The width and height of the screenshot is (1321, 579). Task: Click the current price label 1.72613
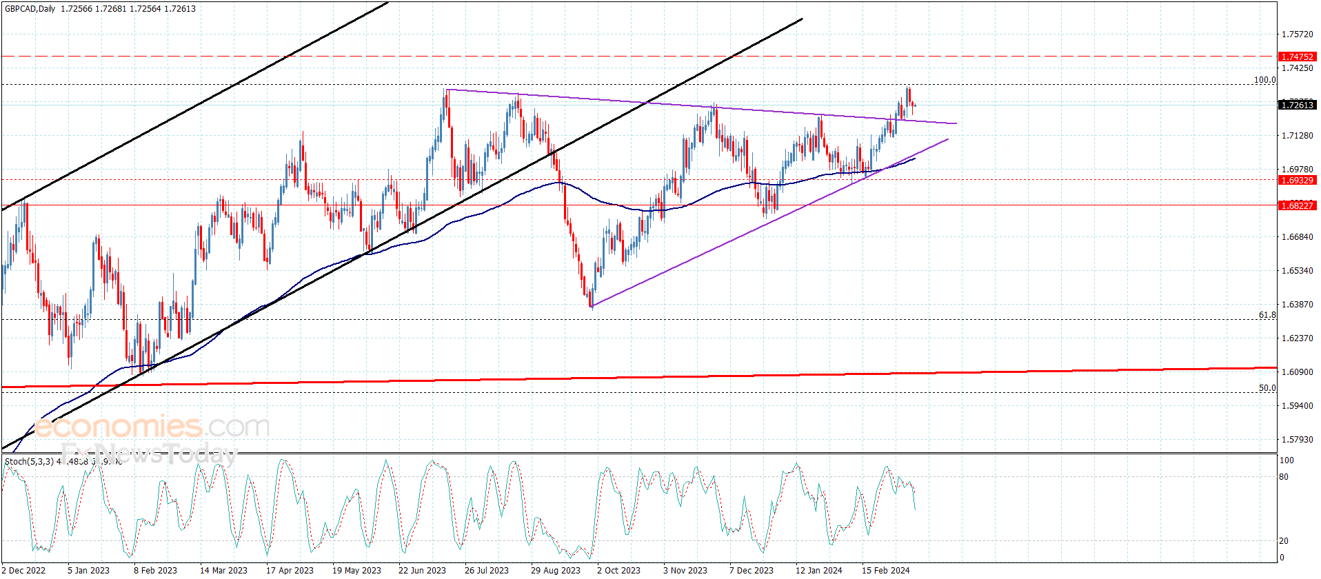tap(1297, 105)
